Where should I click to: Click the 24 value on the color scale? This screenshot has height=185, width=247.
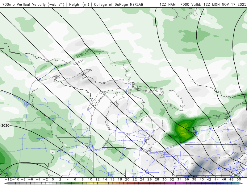142,179
